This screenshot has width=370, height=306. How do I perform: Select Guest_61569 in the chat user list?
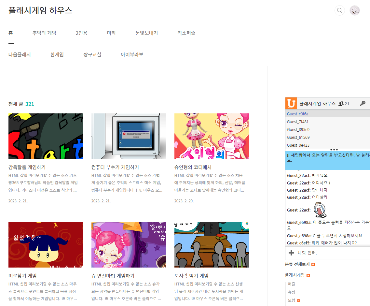(327, 137)
